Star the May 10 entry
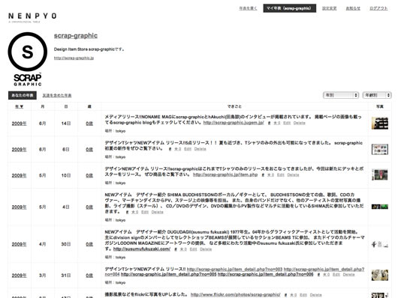 [x=270, y=175]
